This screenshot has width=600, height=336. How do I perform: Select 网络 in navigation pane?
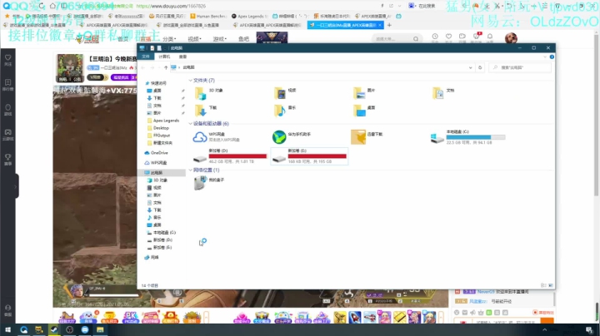click(152, 257)
